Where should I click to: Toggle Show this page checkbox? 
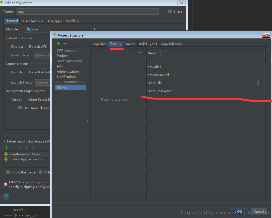tap(8, 172)
